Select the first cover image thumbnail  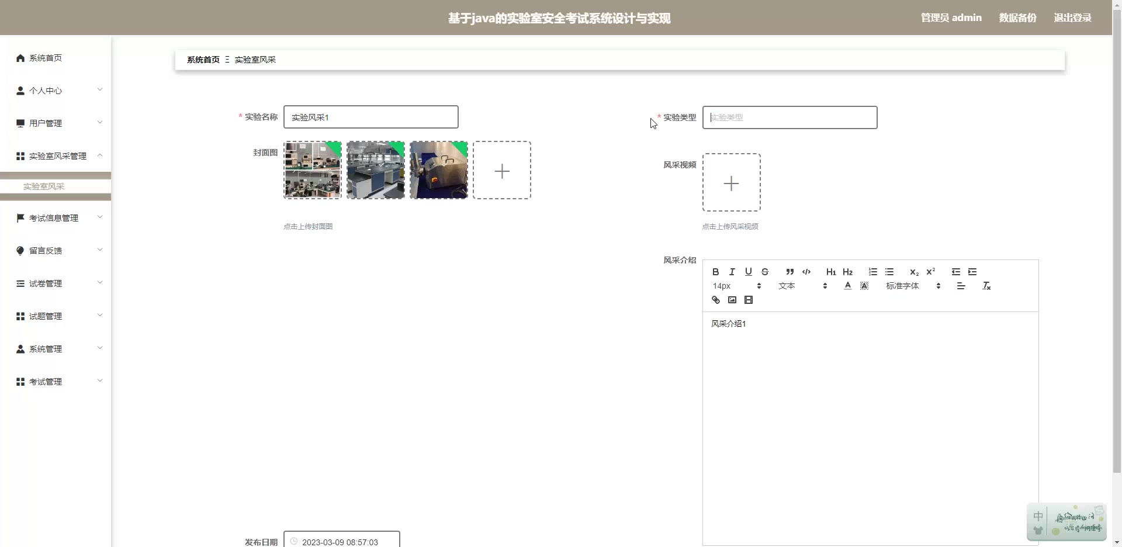tap(313, 170)
